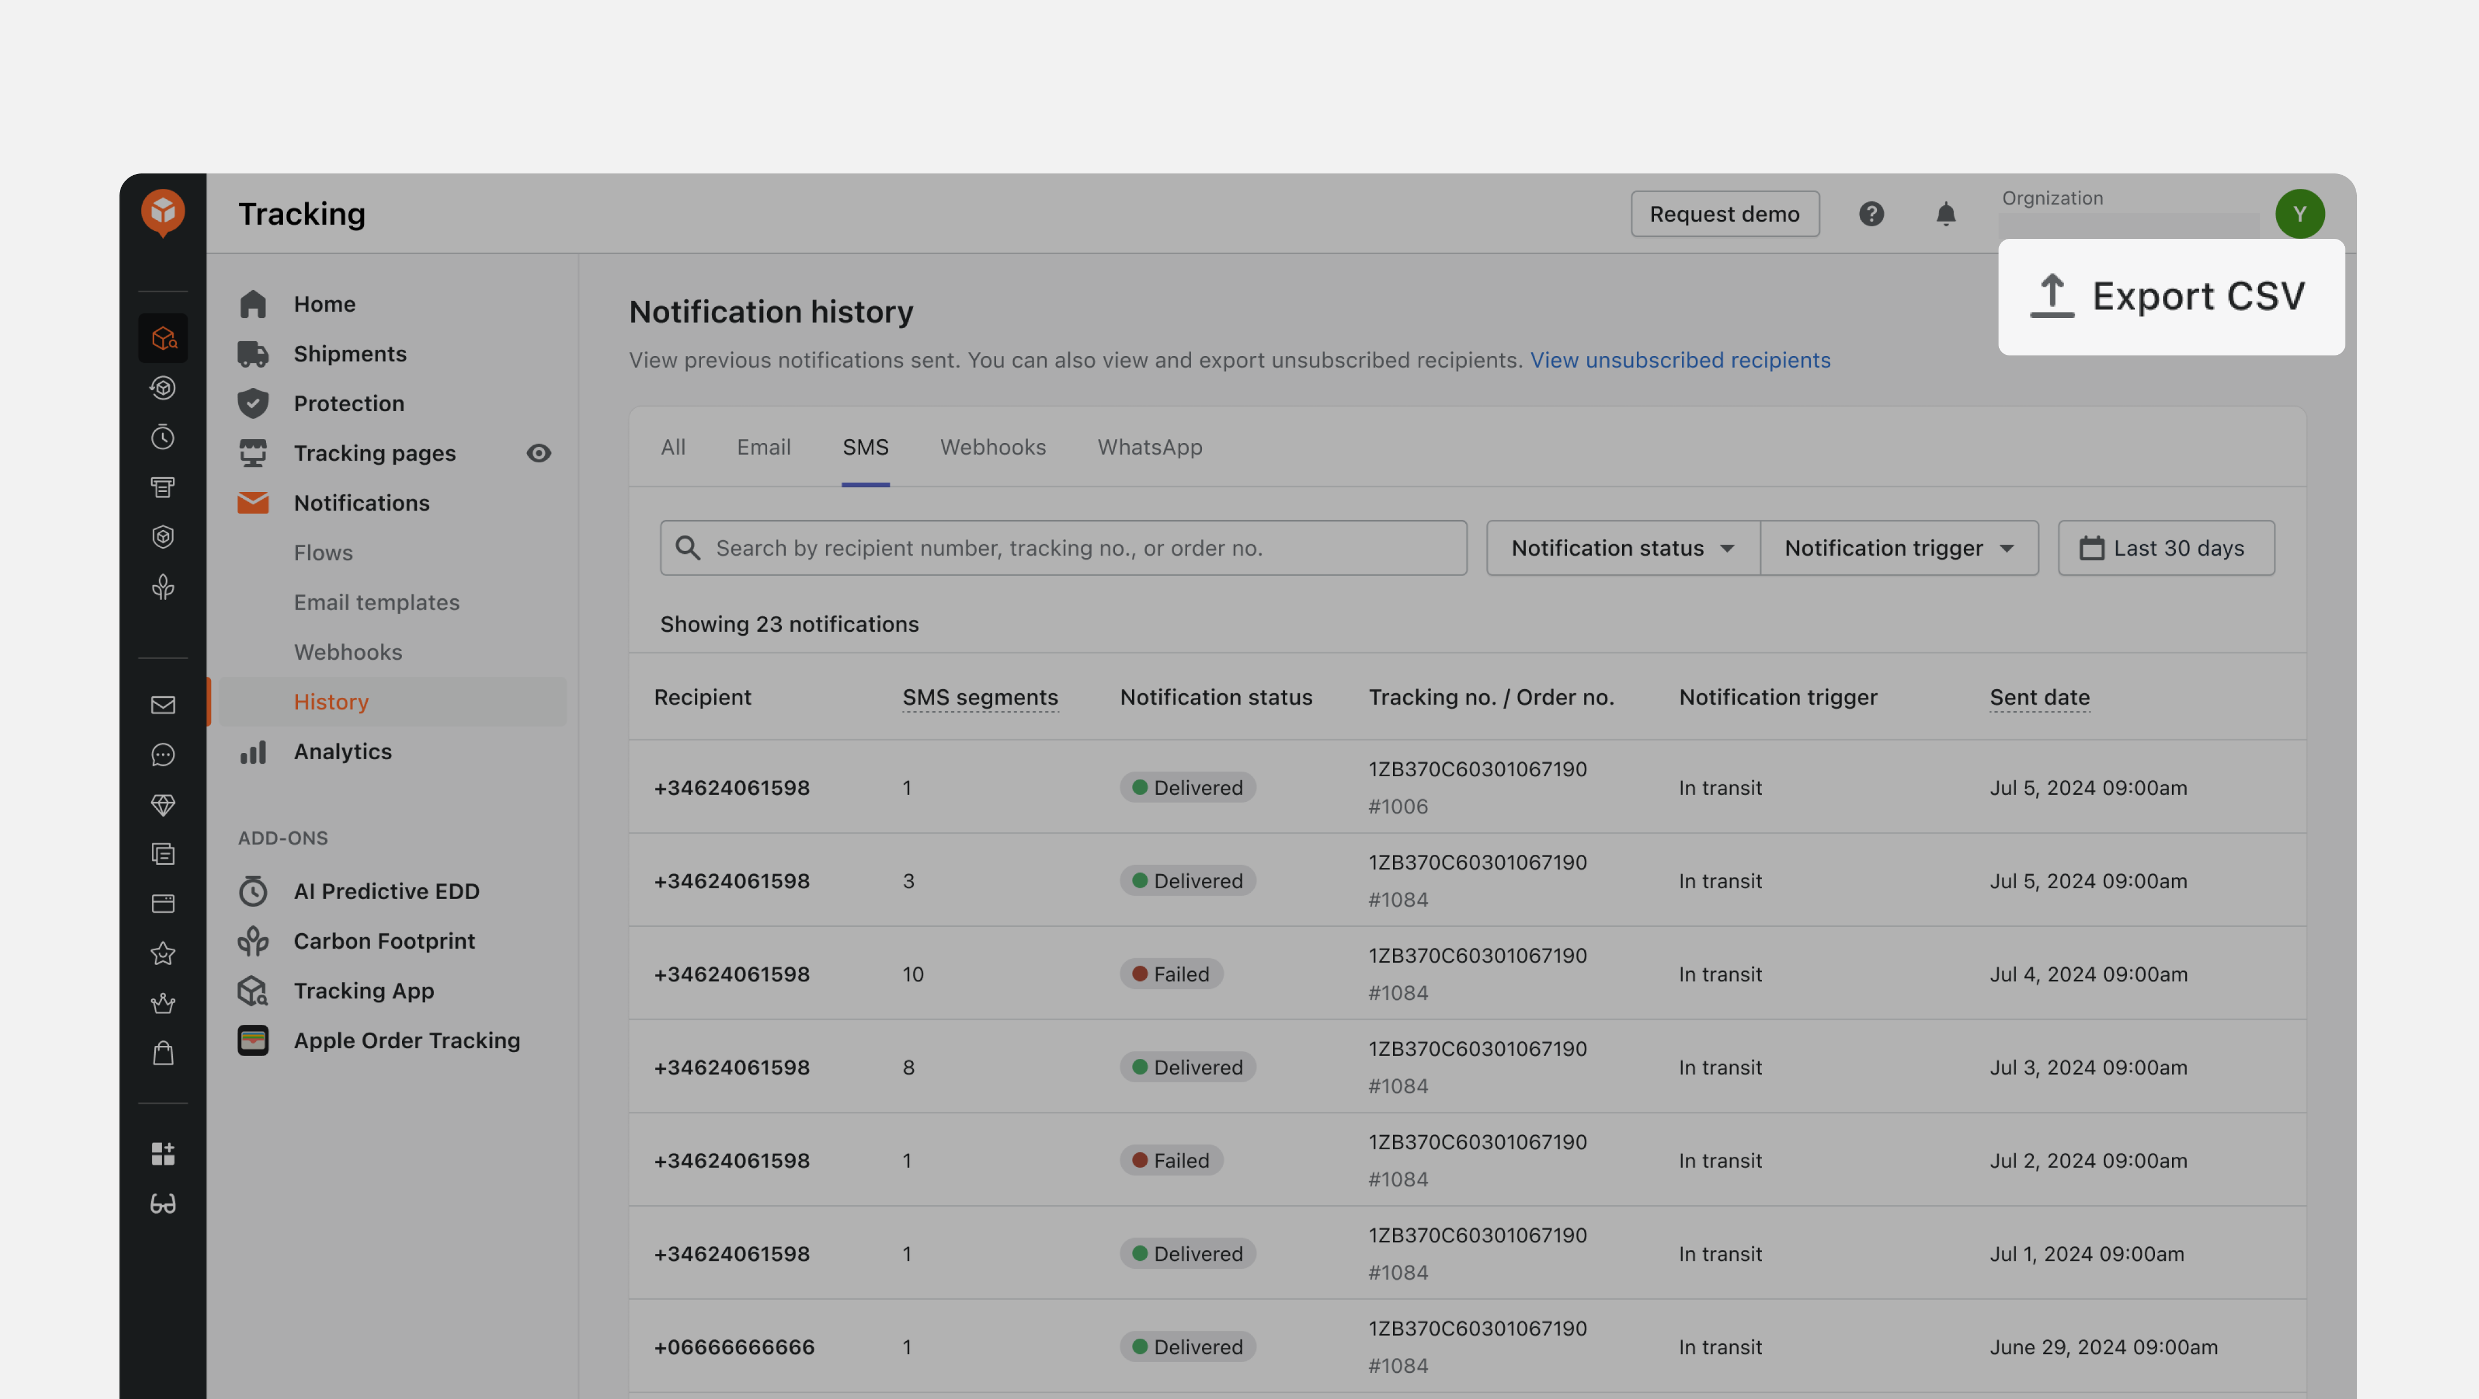Click the upload arrow icon of Export CSV
This screenshot has height=1399, width=2479.
(2051, 296)
